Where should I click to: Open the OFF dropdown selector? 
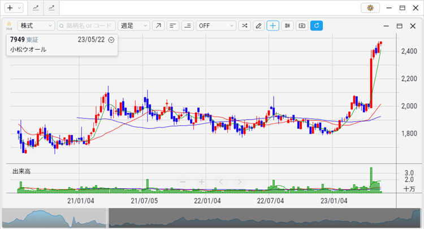(x=216, y=26)
